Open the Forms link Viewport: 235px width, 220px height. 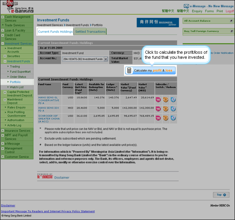click(x=209, y=11)
